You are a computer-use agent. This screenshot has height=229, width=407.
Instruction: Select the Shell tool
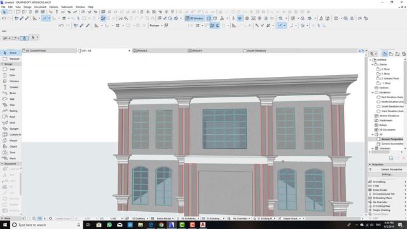pos(10,123)
